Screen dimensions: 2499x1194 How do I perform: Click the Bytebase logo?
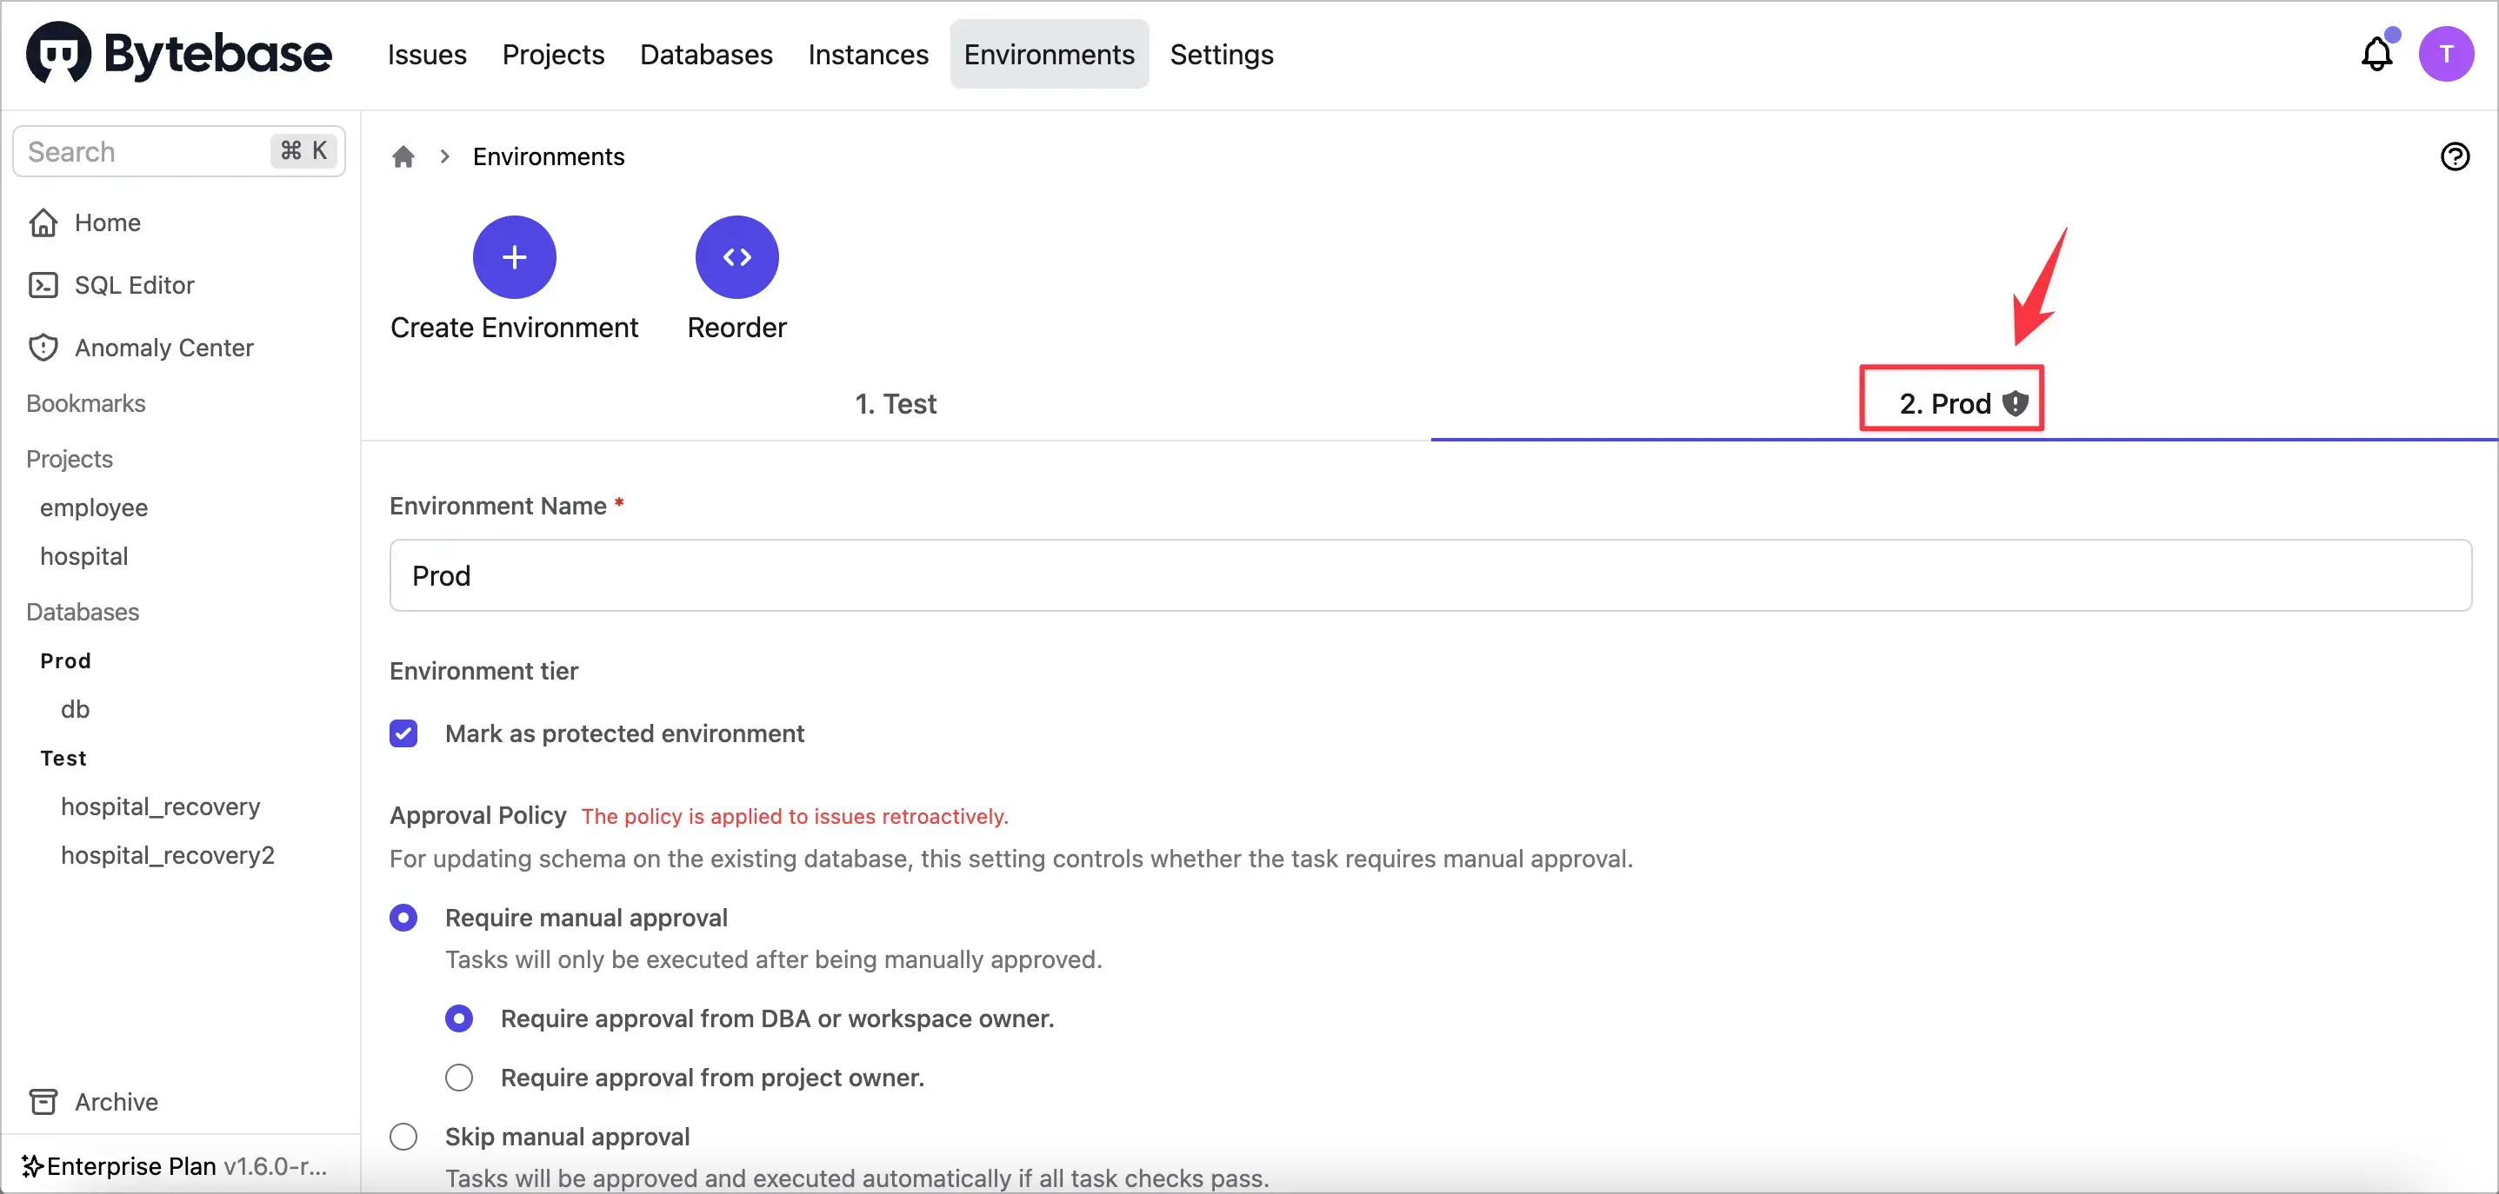click(179, 54)
